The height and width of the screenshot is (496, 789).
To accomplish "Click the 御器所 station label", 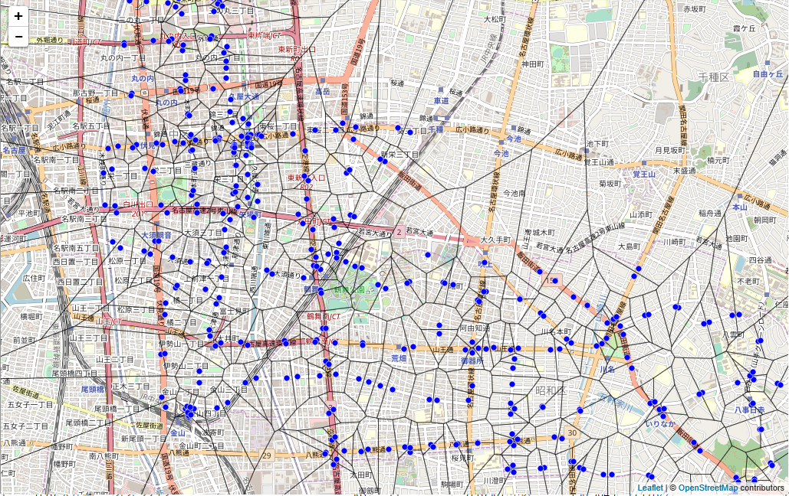I will [x=470, y=360].
